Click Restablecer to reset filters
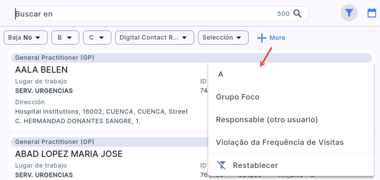Viewport: 380px width, 180px height. pyautogui.click(x=255, y=165)
